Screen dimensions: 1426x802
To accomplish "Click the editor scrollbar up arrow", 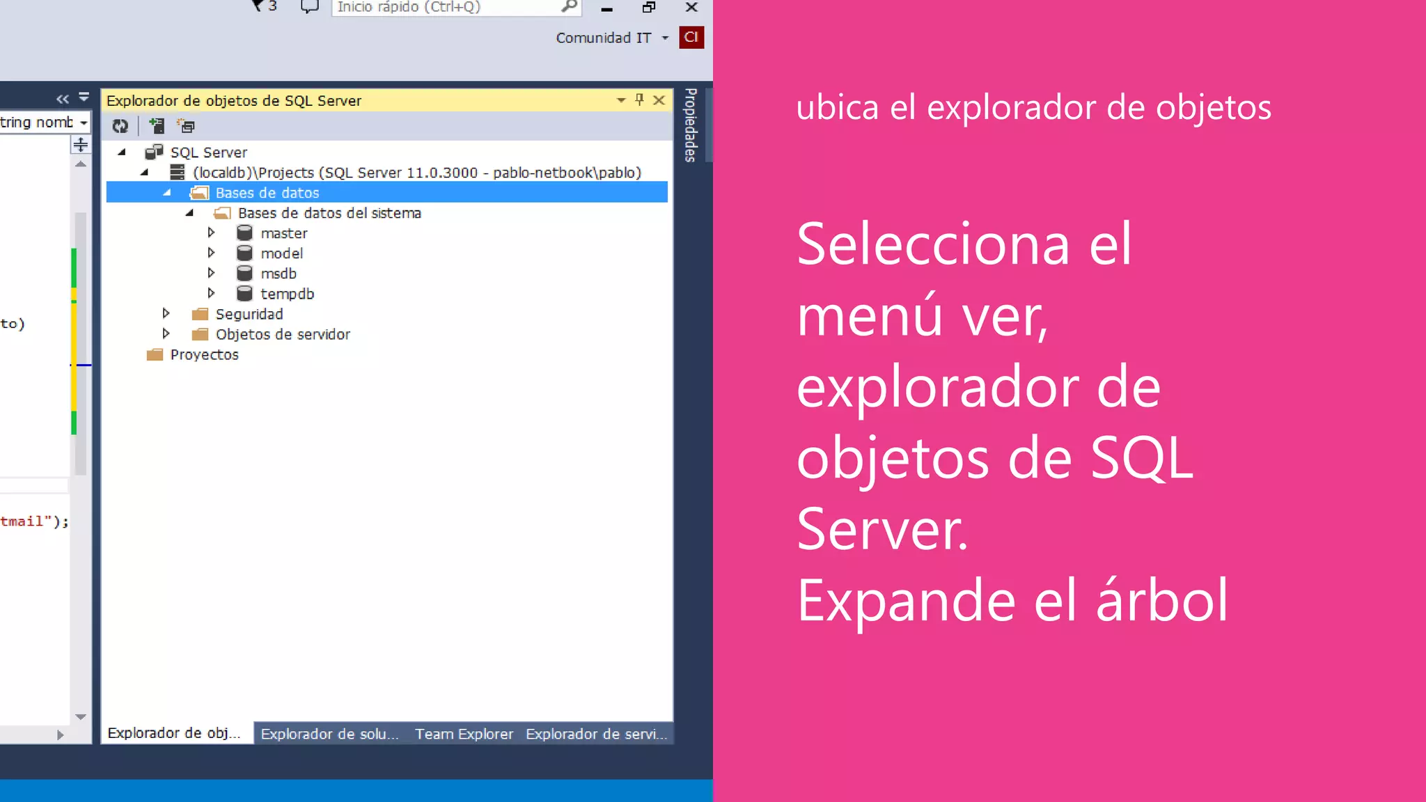I will [x=81, y=164].
